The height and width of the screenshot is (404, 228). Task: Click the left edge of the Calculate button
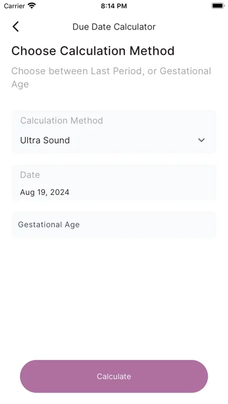[25, 376]
